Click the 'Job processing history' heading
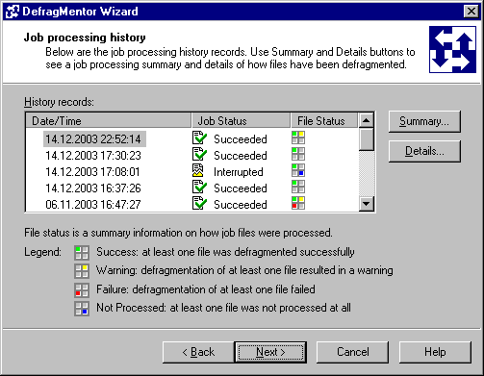The width and height of the screenshot is (484, 376). point(85,38)
